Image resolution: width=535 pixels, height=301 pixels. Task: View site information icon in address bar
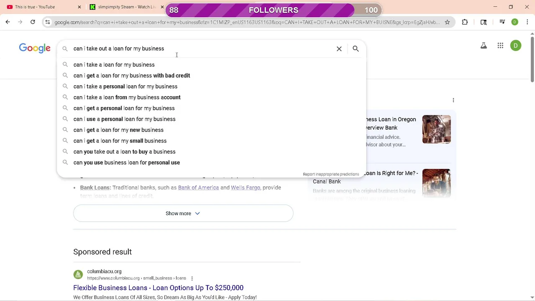click(48, 22)
